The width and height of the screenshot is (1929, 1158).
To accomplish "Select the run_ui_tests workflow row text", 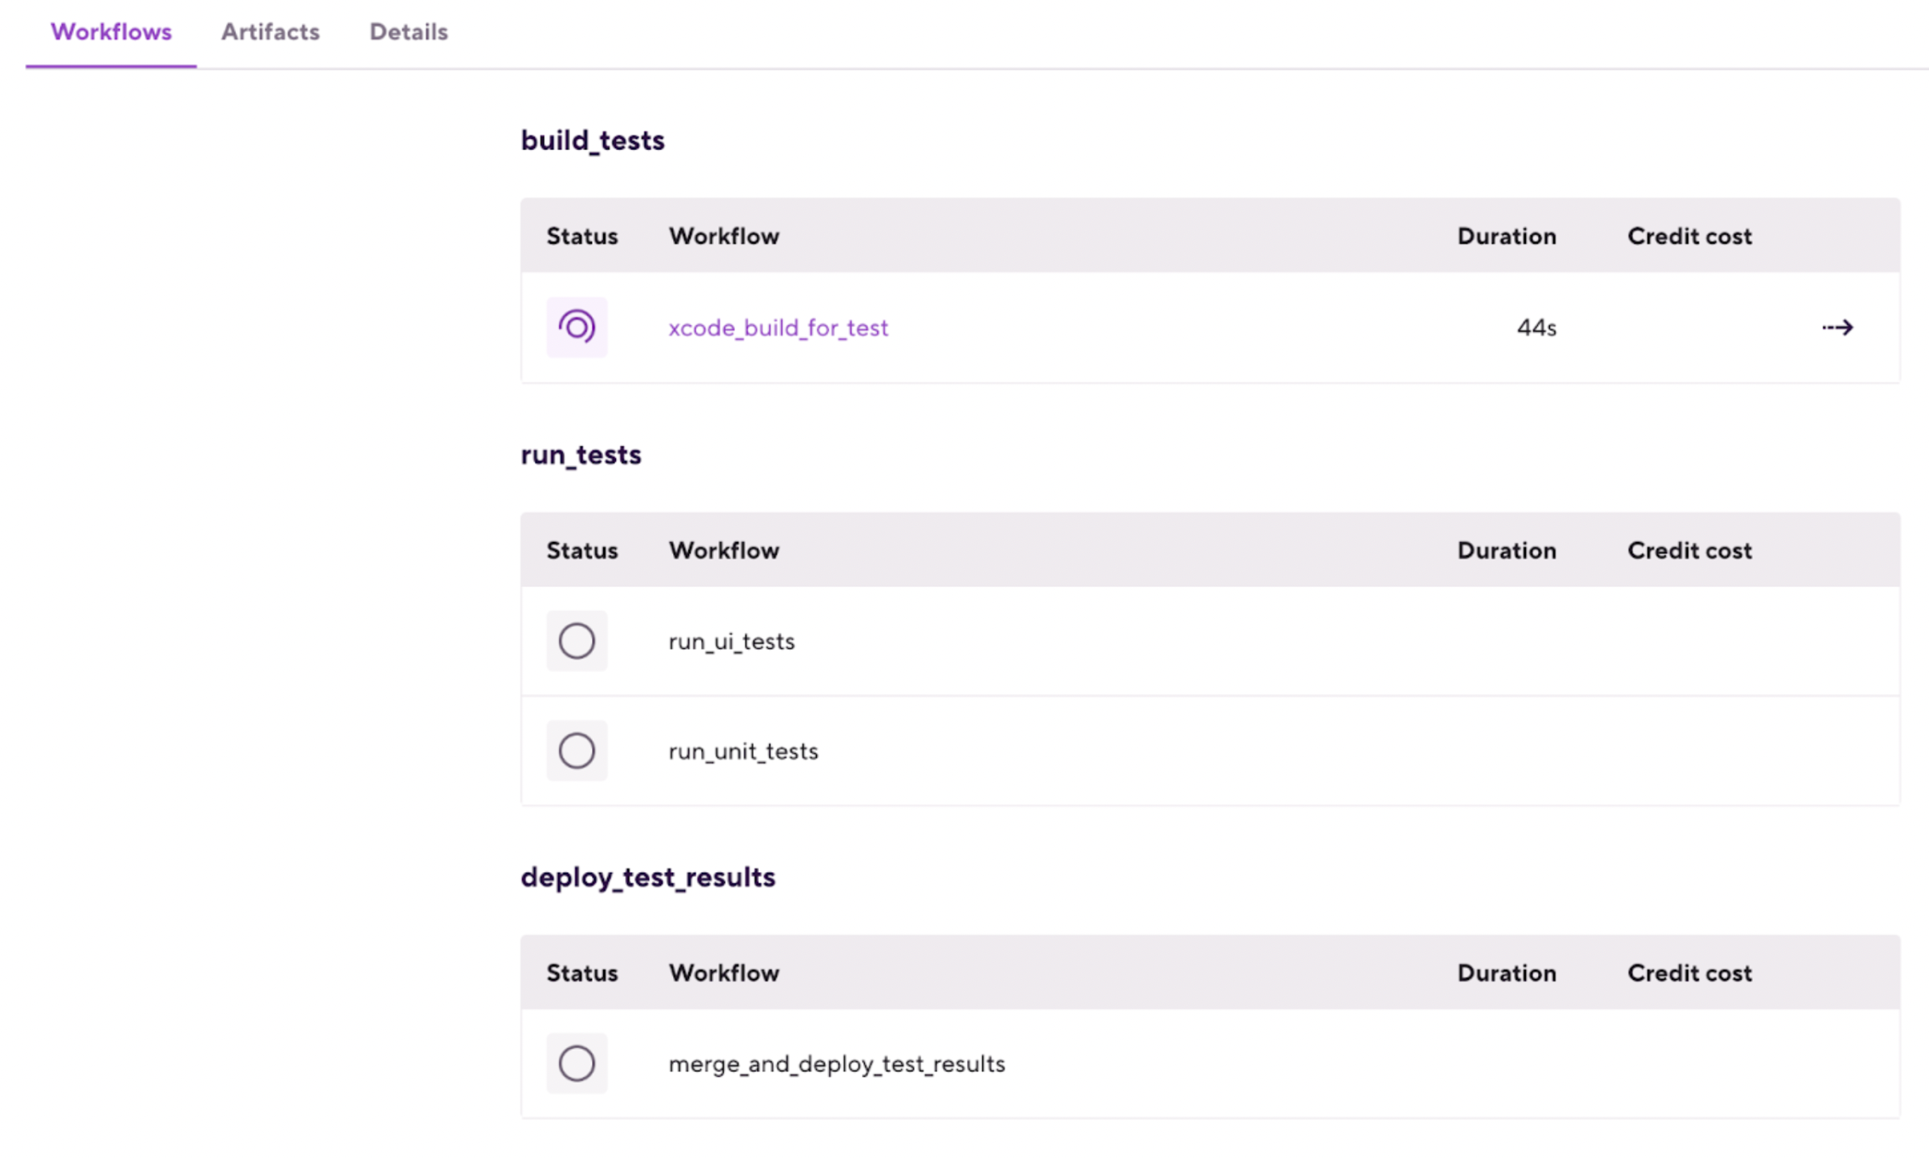I will click(x=732, y=642).
